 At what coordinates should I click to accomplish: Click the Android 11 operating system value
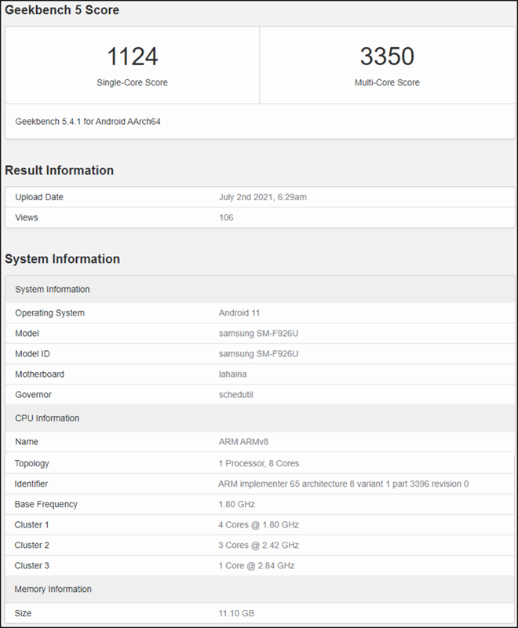pos(241,313)
